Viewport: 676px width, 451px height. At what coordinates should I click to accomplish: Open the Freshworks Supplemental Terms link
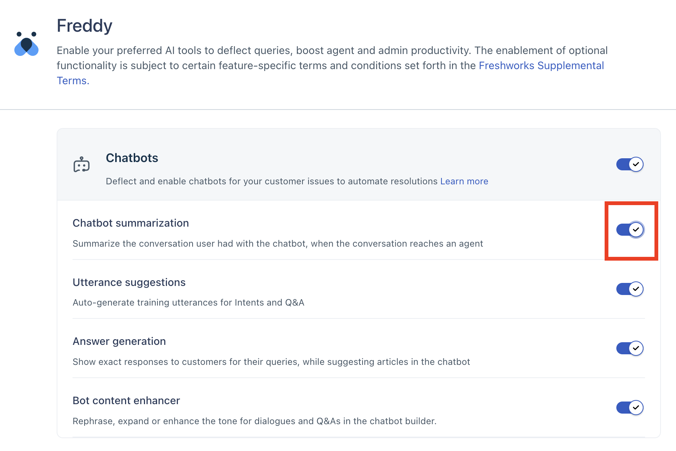coord(541,66)
